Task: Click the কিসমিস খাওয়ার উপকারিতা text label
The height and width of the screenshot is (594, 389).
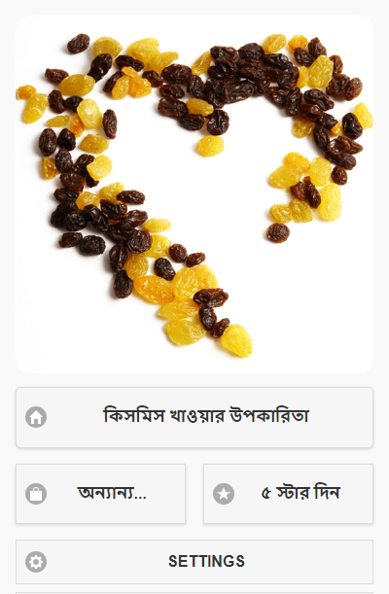Action: click(206, 416)
